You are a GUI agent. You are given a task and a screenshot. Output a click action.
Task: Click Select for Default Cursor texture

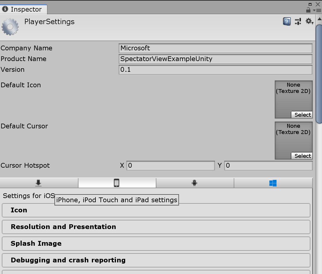(x=302, y=156)
